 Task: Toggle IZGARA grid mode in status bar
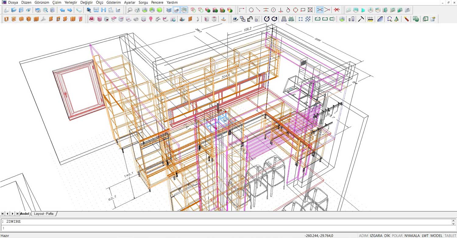pos(376,236)
